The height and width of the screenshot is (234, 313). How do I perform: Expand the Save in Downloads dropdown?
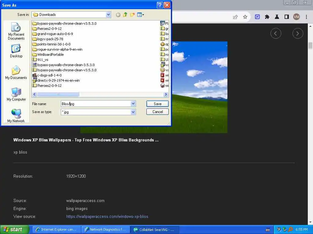click(109, 15)
